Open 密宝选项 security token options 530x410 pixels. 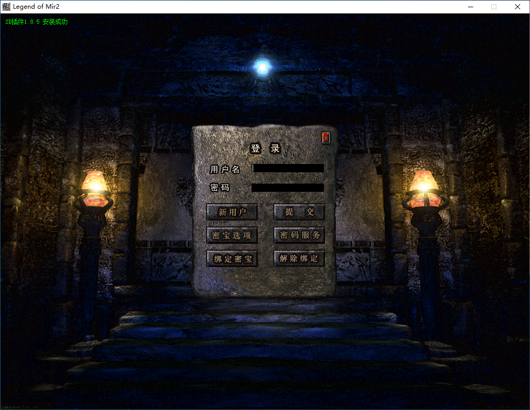(x=232, y=235)
